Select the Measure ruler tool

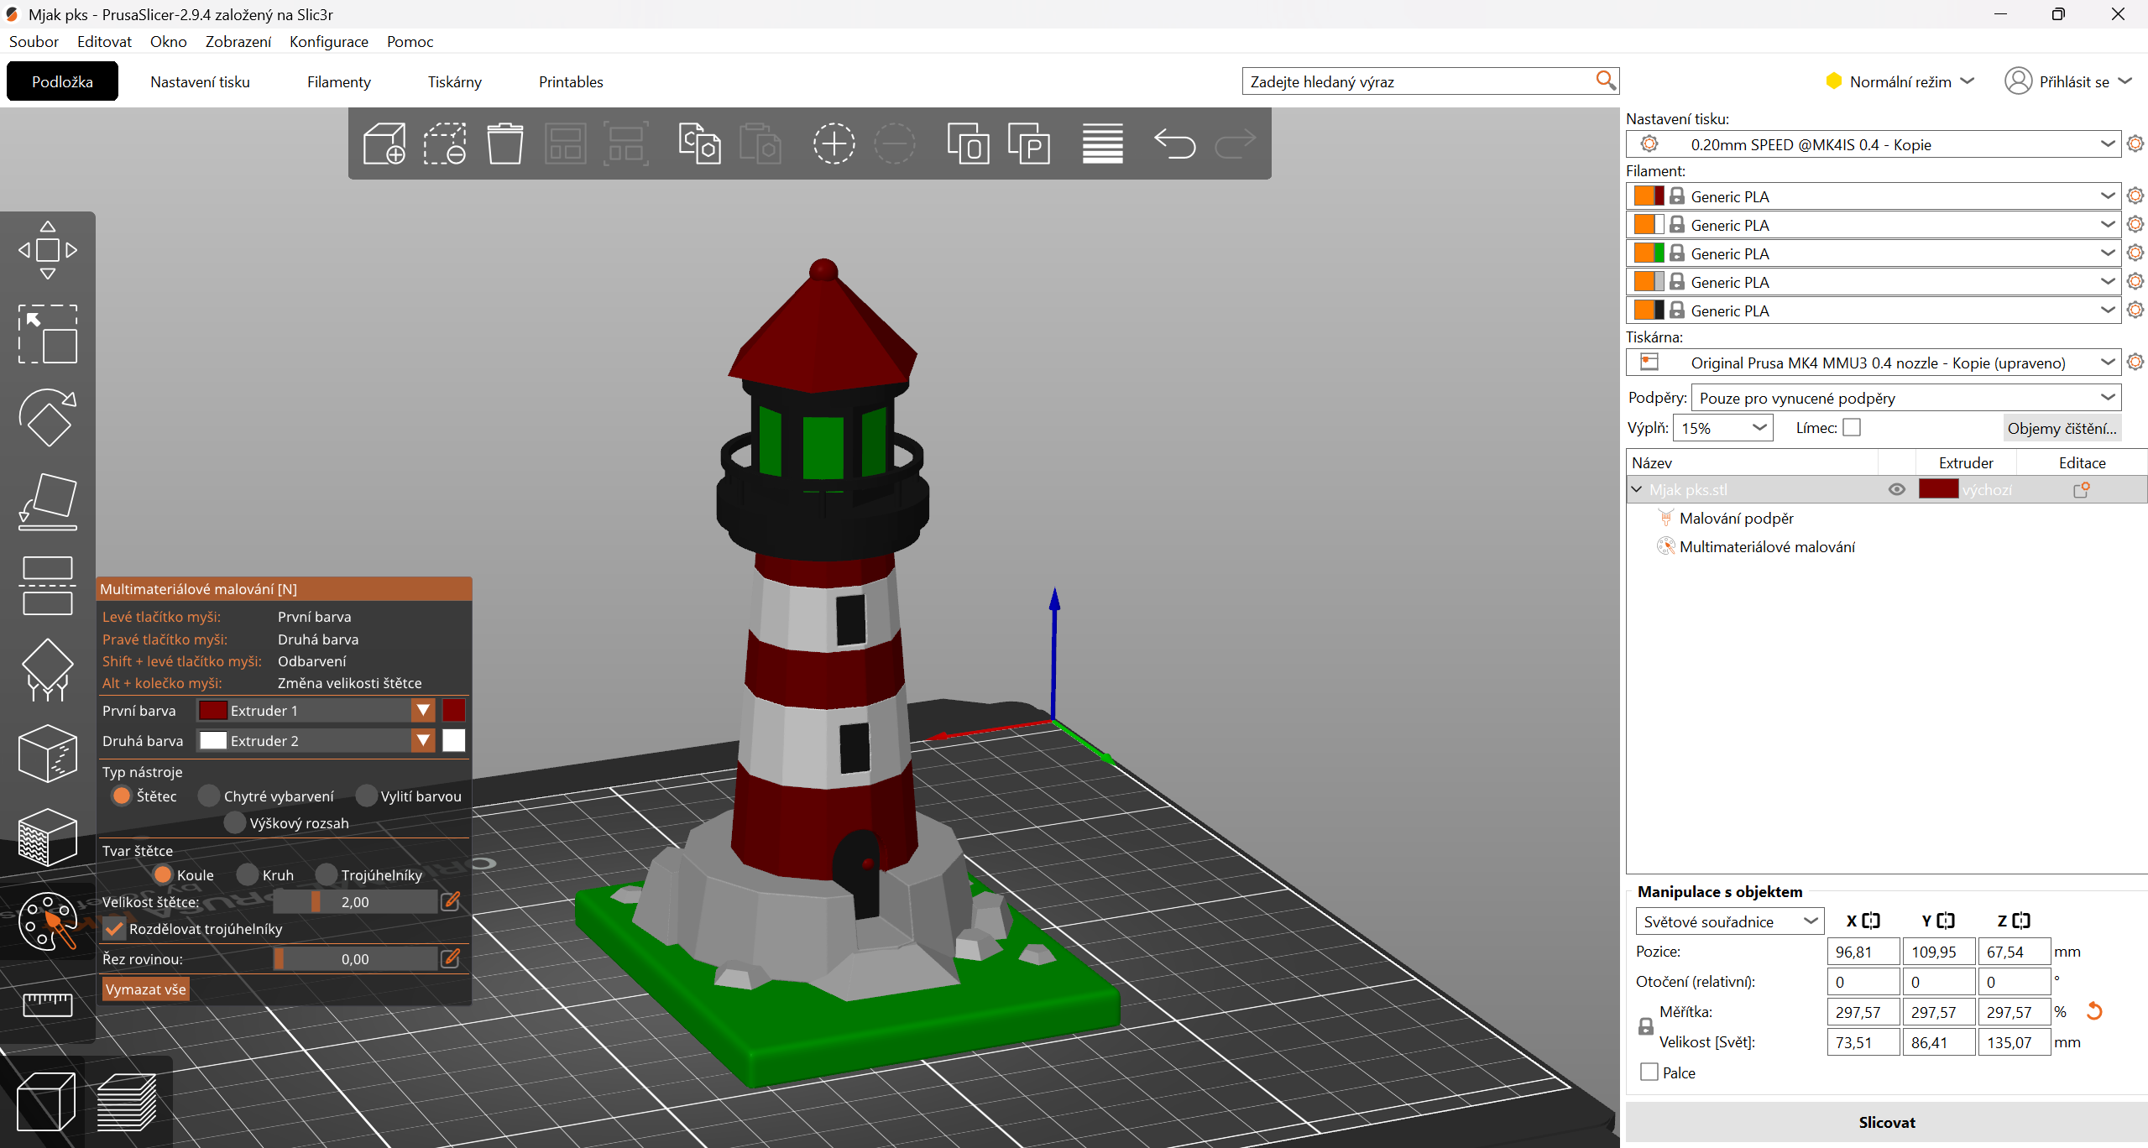48,1004
